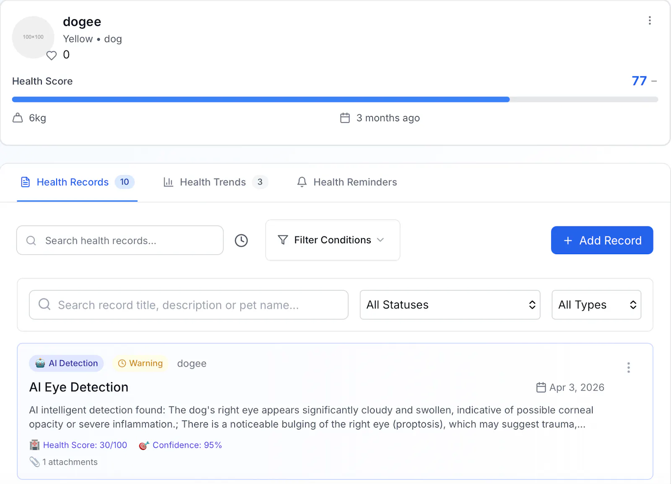Click the document icon on the Health Records tab
The height and width of the screenshot is (484, 671).
point(26,182)
